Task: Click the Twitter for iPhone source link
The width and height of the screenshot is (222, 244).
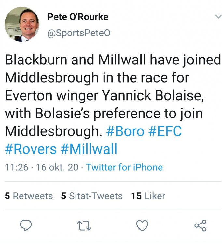Action: tap(124, 167)
